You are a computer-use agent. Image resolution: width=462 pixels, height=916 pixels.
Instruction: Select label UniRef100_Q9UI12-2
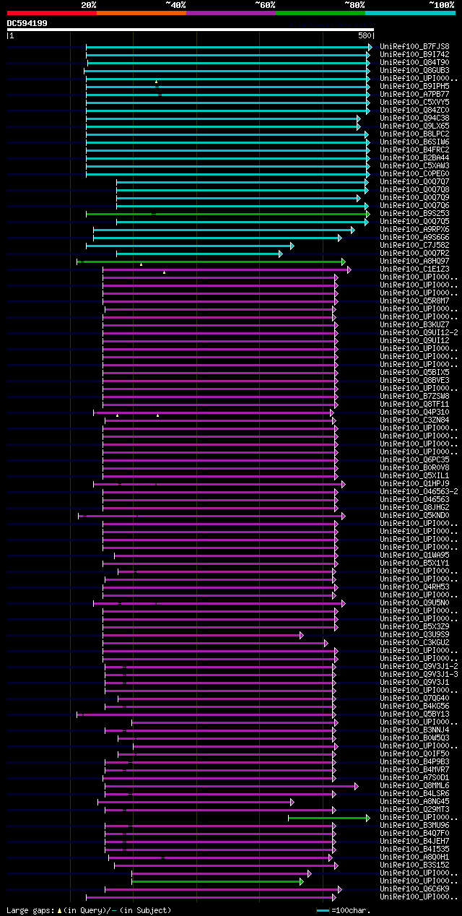click(419, 332)
